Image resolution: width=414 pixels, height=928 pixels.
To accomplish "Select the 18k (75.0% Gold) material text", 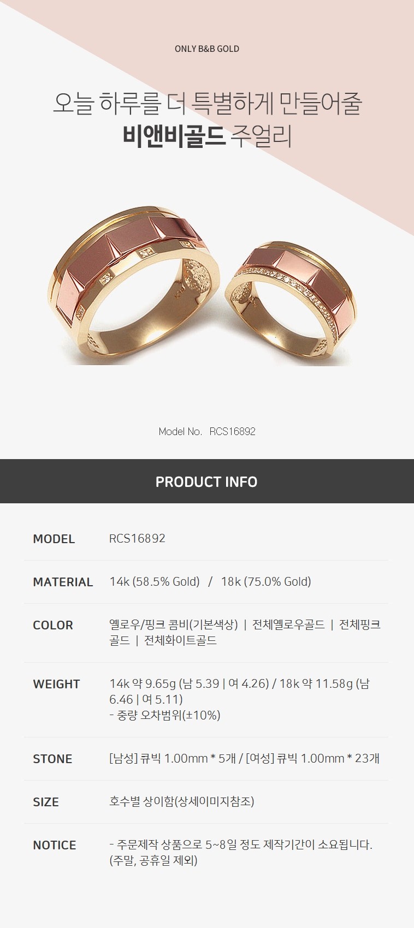I will pyautogui.click(x=266, y=581).
